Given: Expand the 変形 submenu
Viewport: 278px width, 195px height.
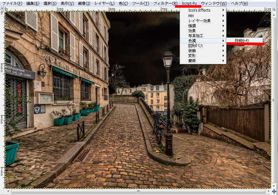Looking at the screenshot, I should pos(203,56).
